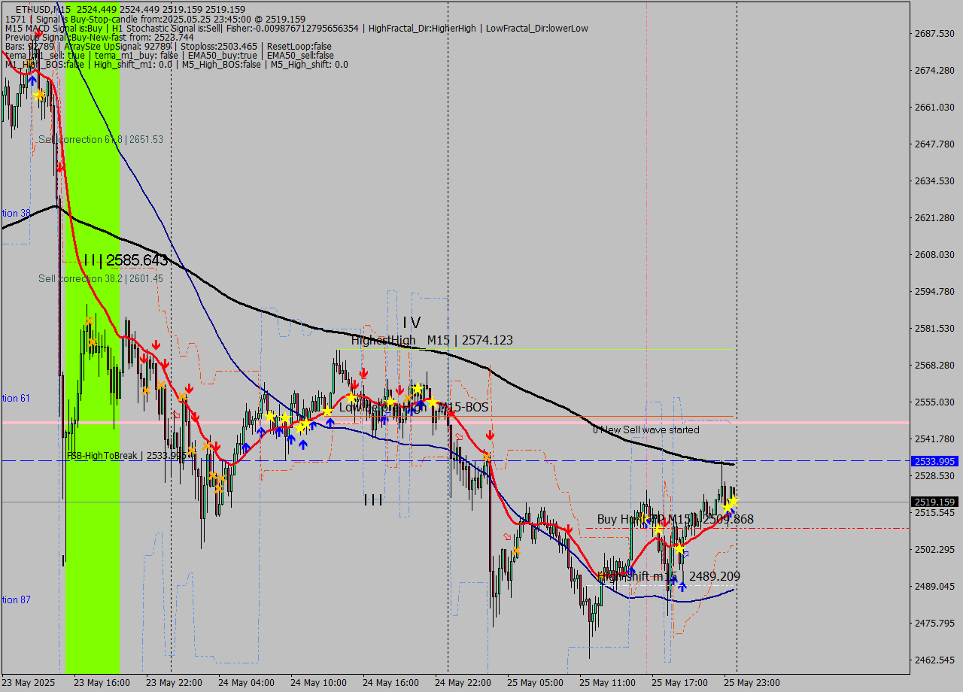Click the '25 May 23:00' time axis label

click(752, 683)
